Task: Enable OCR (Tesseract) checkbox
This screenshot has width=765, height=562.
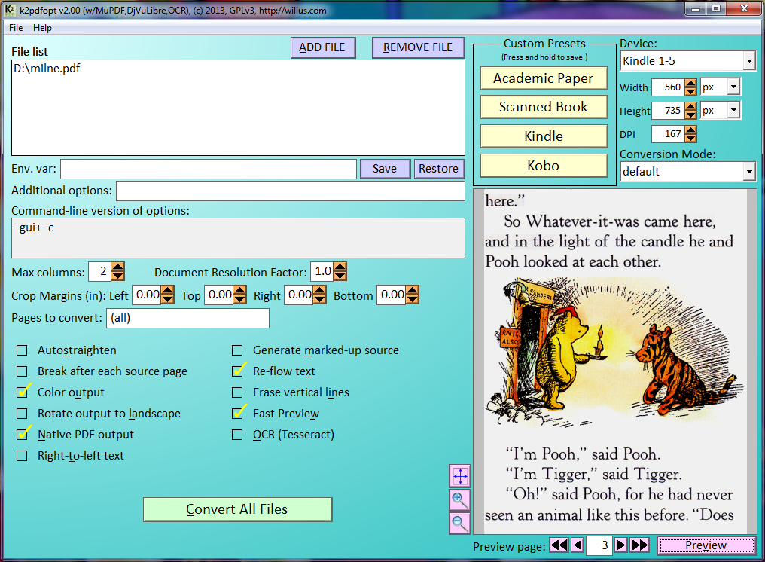Action: (x=237, y=435)
